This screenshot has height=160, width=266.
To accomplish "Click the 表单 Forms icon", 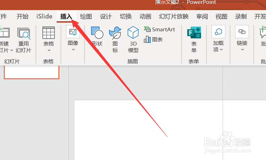I will click(194, 32).
